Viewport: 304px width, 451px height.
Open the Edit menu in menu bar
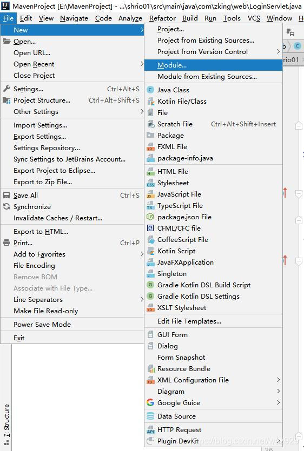point(26,18)
